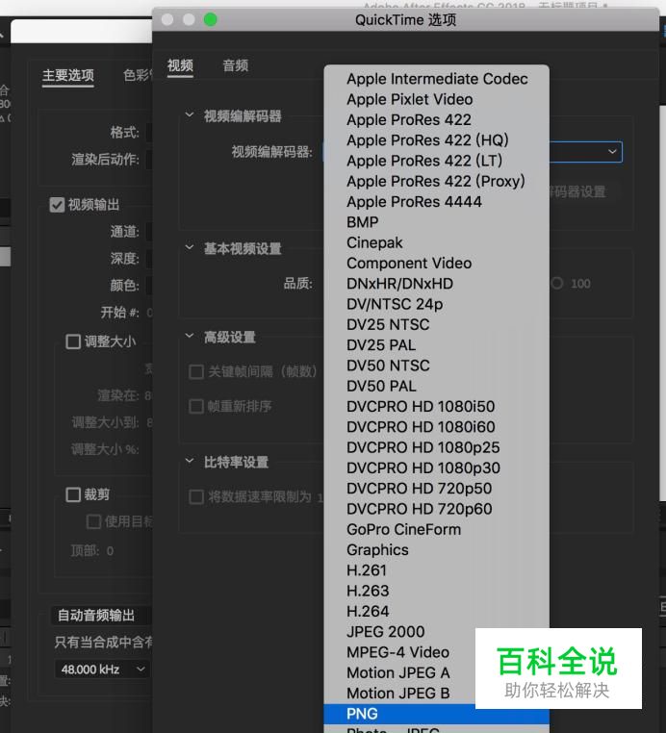Pick DVCPRO HD 720p50
This screenshot has width=666, height=733.
436,489
